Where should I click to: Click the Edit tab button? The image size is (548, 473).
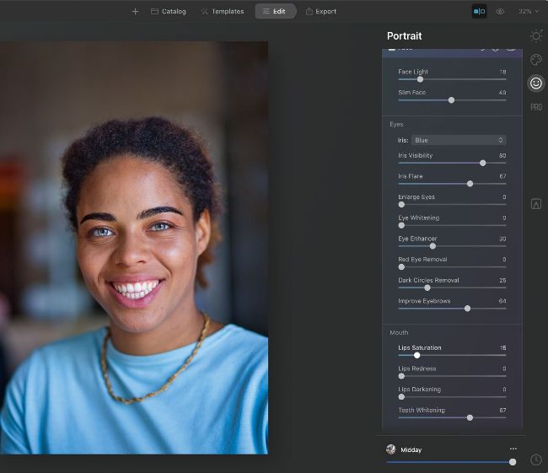pos(275,12)
